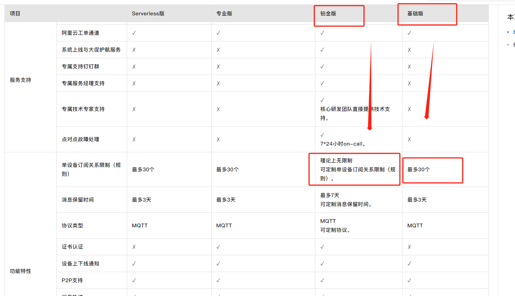Select the 点对点故障处理 row label
The image size is (515, 296).
pyautogui.click(x=80, y=139)
